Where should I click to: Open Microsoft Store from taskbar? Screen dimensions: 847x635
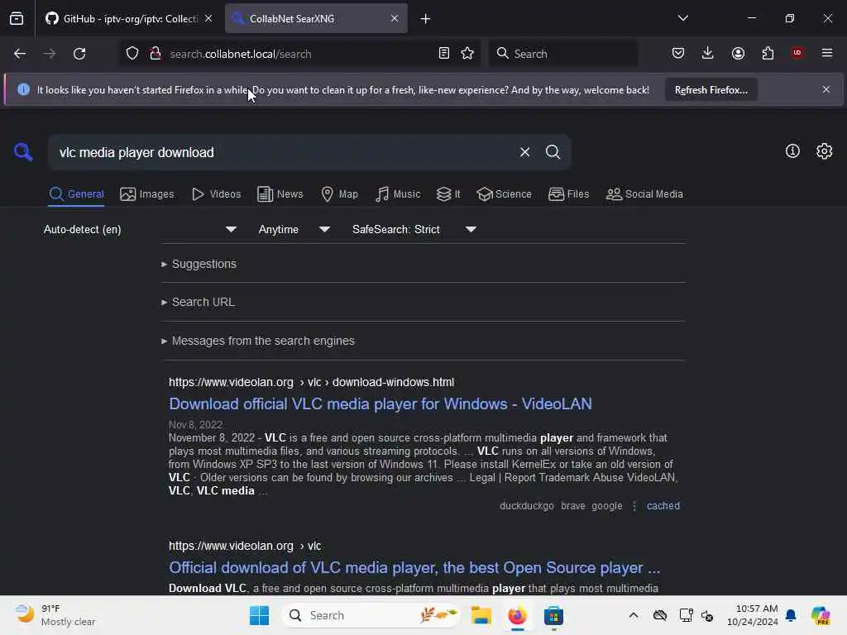pos(553,615)
